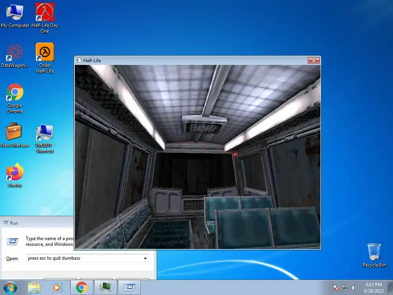Open My Computer desktop icon
The image size is (393, 295).
(15, 15)
